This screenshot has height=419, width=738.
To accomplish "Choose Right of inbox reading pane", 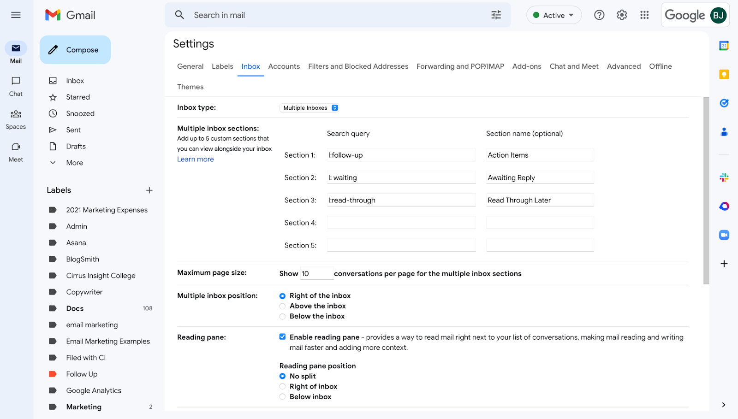I will [282, 386].
